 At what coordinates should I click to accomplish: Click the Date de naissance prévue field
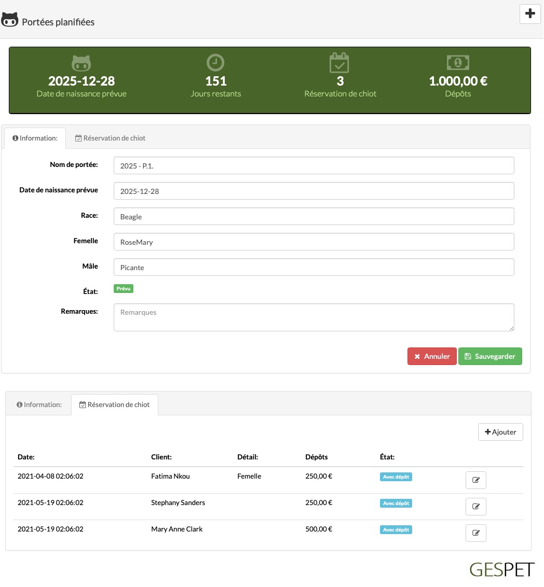point(314,191)
